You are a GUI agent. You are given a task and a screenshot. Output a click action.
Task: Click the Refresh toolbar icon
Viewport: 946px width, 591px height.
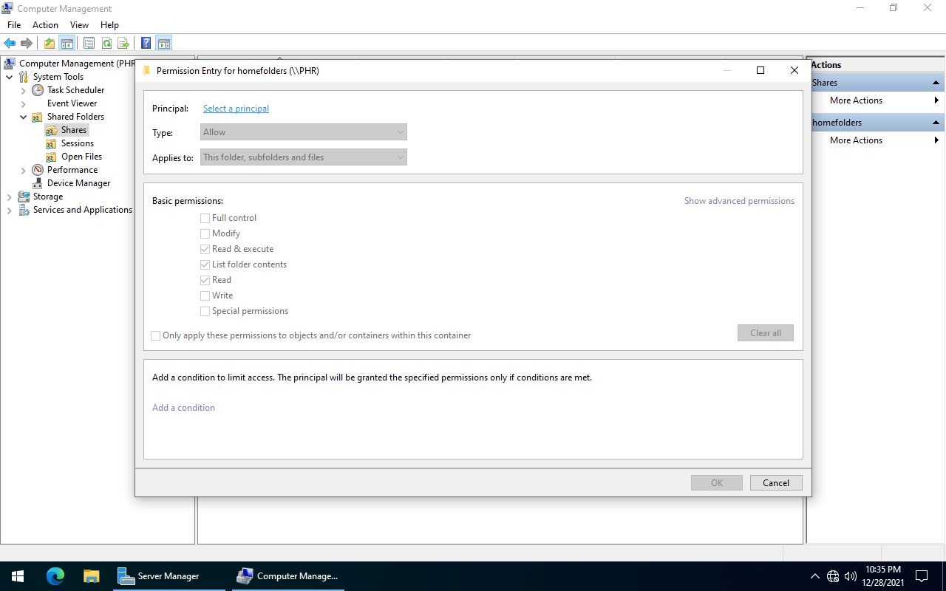pyautogui.click(x=106, y=44)
